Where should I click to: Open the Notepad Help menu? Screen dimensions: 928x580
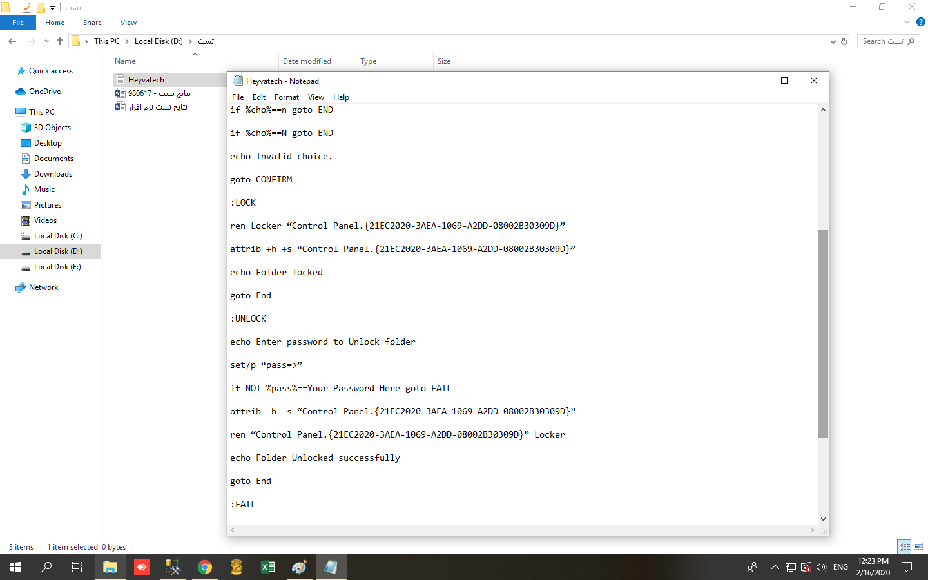pos(341,97)
